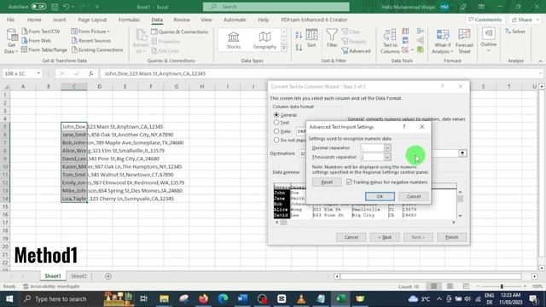The width and height of the screenshot is (546, 307).
Task: Click the title bar Search box
Action: point(276,7)
